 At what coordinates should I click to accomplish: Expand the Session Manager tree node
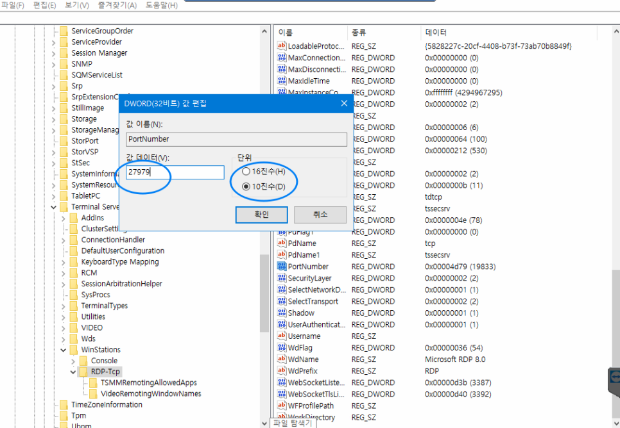(x=54, y=53)
